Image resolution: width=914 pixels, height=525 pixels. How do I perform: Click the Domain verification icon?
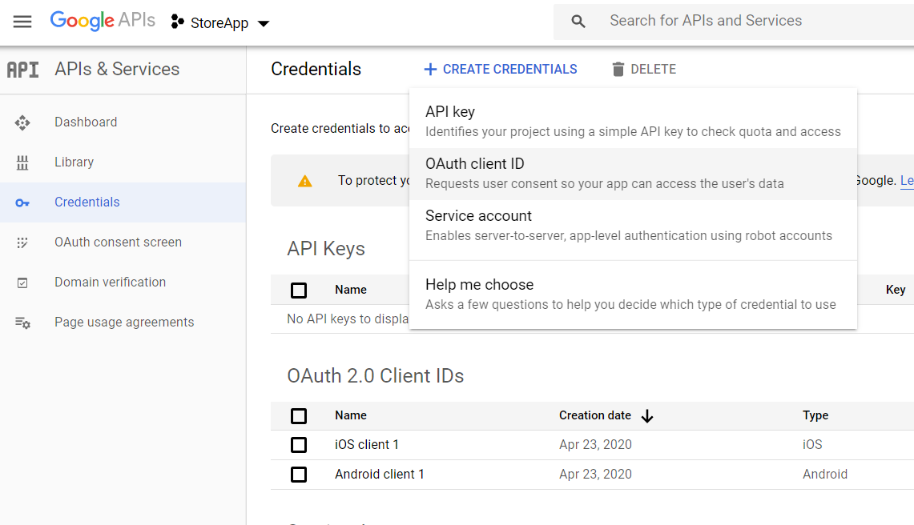click(x=22, y=283)
